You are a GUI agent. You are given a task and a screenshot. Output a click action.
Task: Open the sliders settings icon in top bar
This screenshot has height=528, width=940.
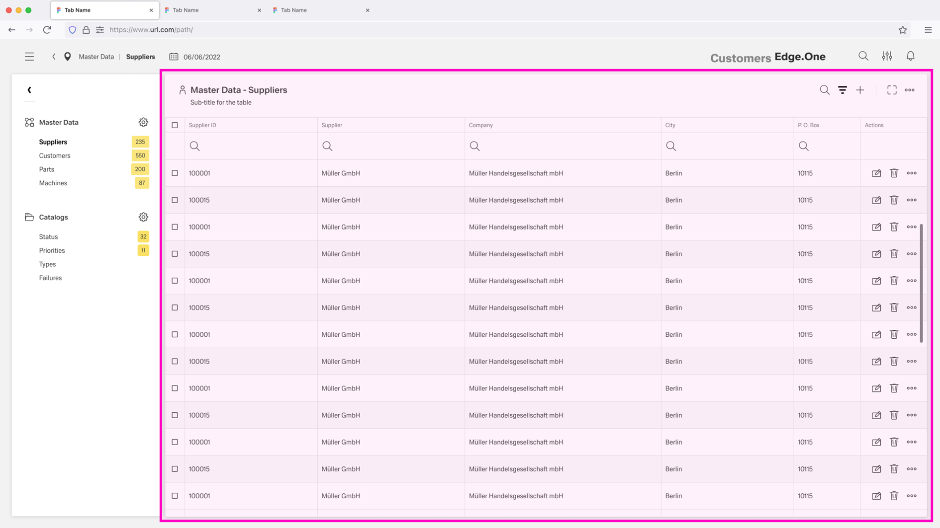(x=887, y=56)
